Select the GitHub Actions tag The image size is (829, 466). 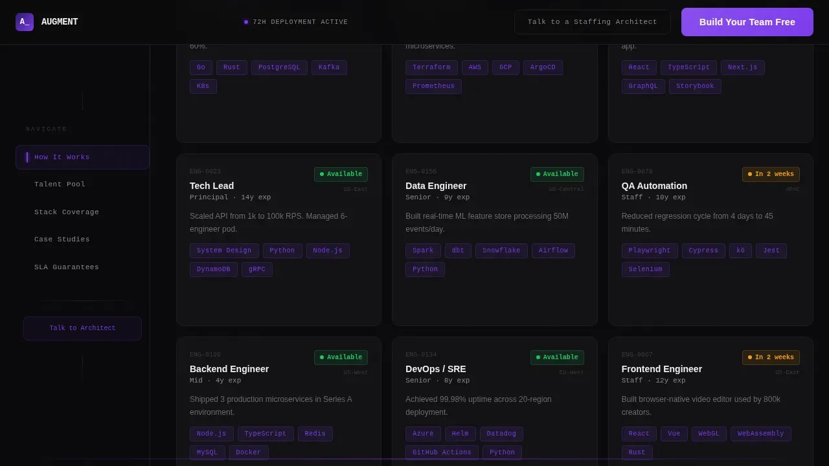442,453
